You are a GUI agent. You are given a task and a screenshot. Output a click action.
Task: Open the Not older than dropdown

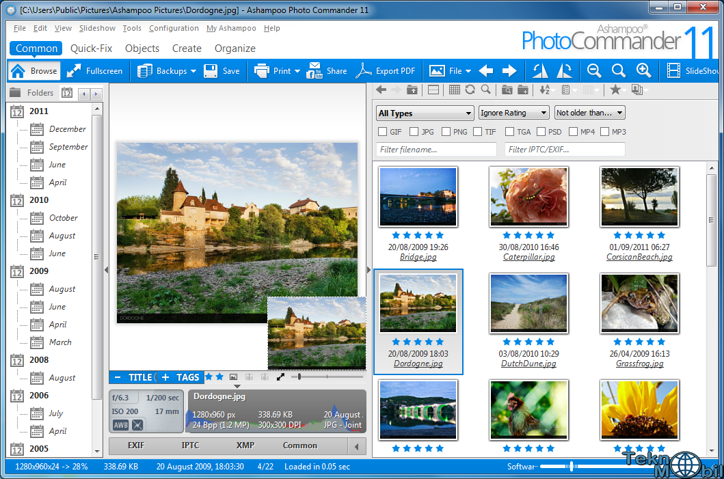[x=589, y=113]
